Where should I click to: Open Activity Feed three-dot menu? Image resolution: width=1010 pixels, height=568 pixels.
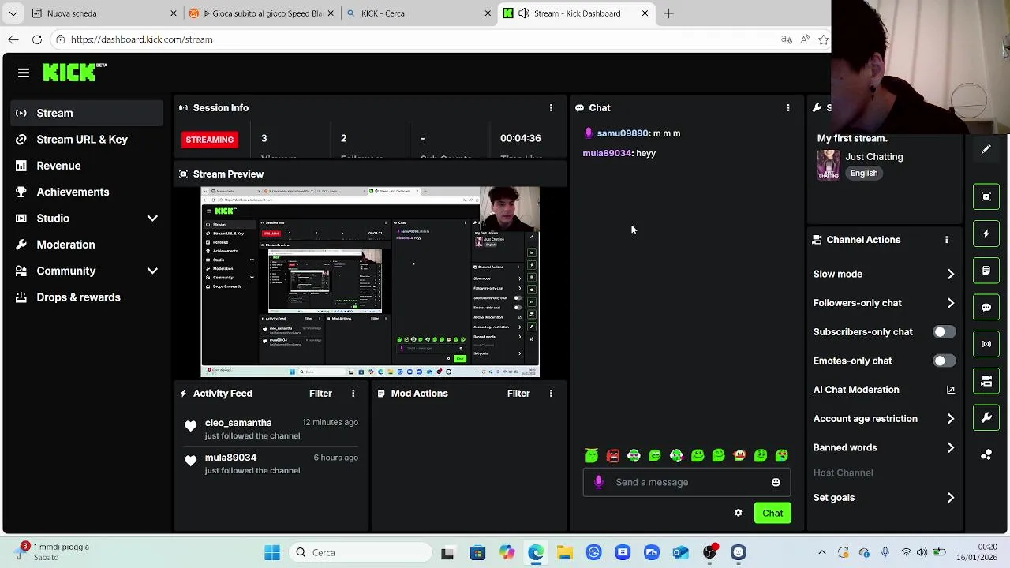(x=353, y=393)
